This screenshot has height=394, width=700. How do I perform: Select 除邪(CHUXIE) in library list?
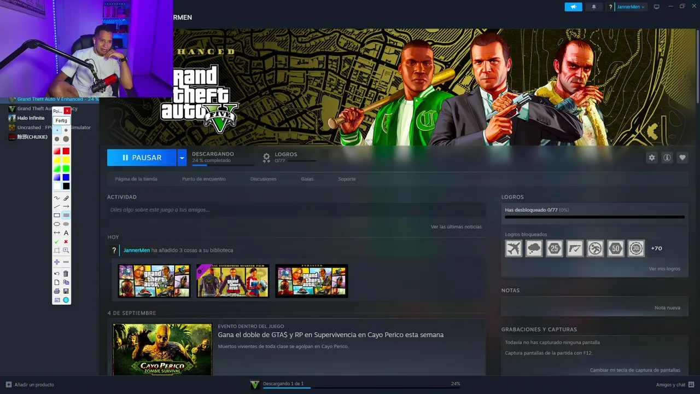coord(32,137)
